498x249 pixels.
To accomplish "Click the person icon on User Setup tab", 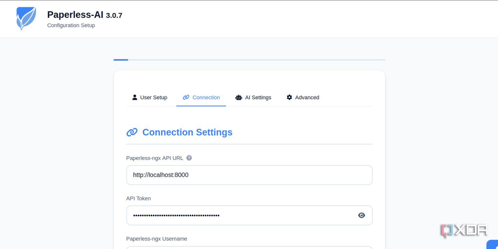I will (134, 97).
